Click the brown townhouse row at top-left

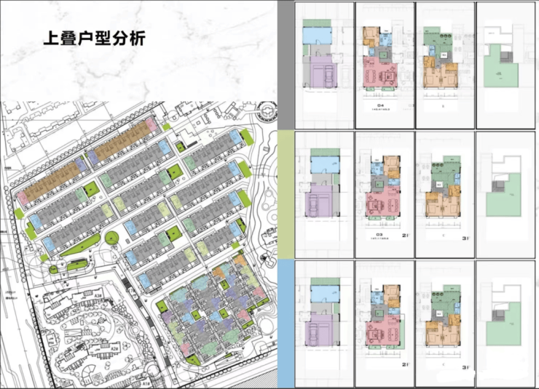[53, 182]
